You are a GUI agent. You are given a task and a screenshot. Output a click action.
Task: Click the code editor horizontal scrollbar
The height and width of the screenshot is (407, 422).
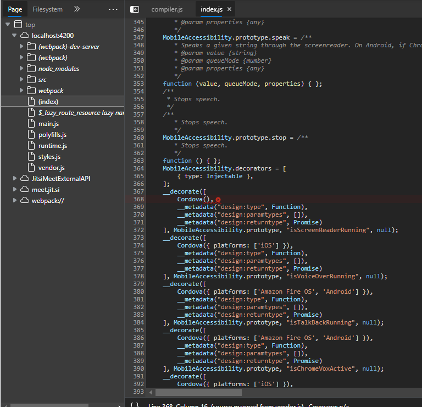pos(198,393)
